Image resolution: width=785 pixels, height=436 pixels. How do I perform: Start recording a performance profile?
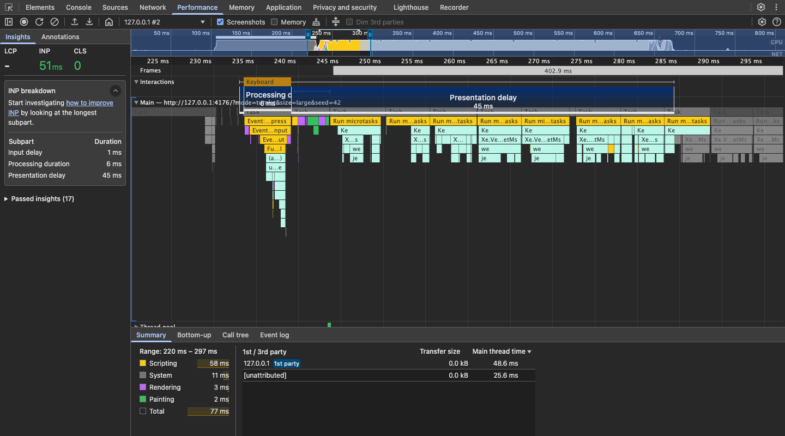point(24,22)
